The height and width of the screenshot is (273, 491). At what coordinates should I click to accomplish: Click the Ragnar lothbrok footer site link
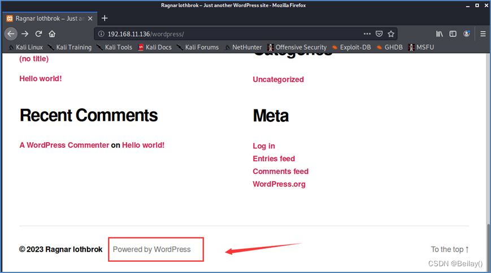pos(74,249)
